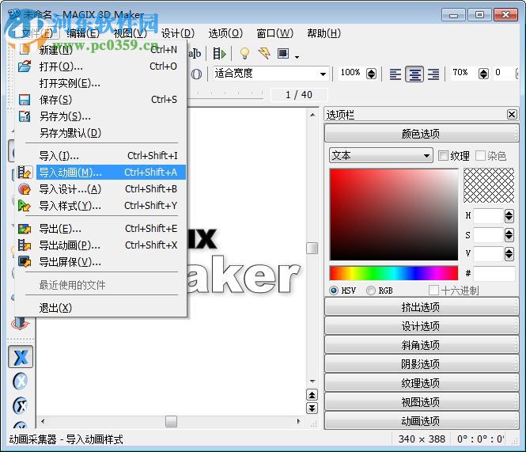526x452 pixels.
Task: Expand the 阴影选项 shadow section
Action: (x=422, y=363)
